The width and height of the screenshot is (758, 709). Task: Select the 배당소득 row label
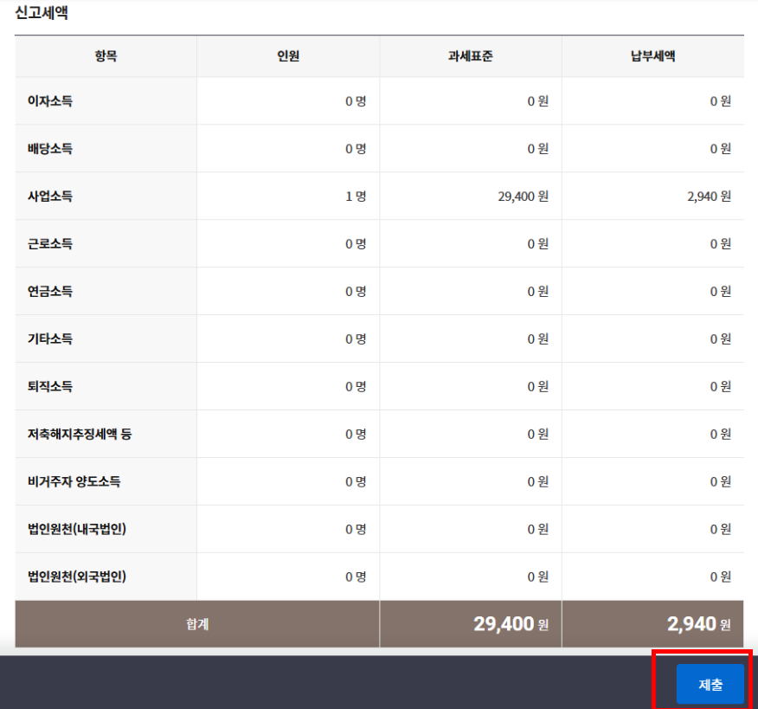50,149
